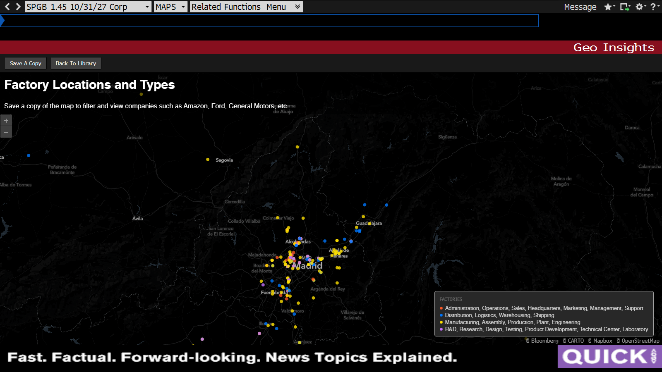The height and width of the screenshot is (372, 662).
Task: Click the Molina de Aragón map label
Action: click(561, 181)
